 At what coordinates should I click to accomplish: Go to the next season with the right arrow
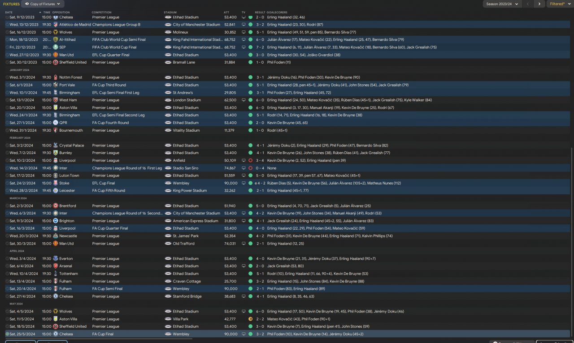(x=539, y=4)
